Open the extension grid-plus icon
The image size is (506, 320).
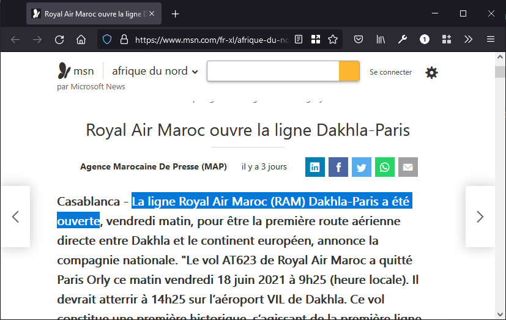pyautogui.click(x=446, y=39)
